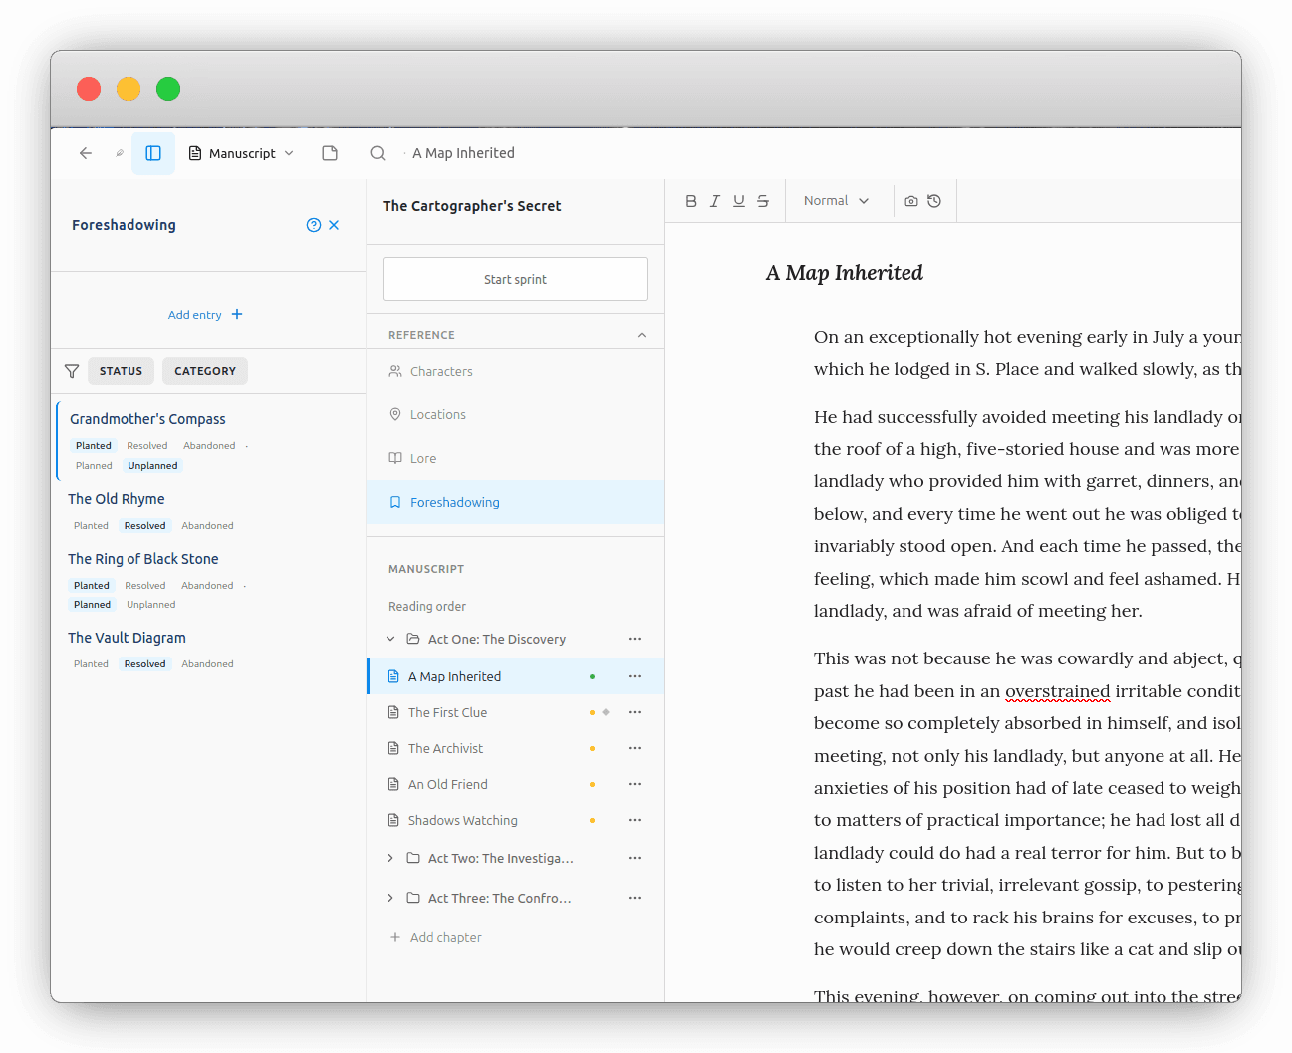Image resolution: width=1292 pixels, height=1053 pixels.
Task: Open Locations reference
Action: (515, 414)
